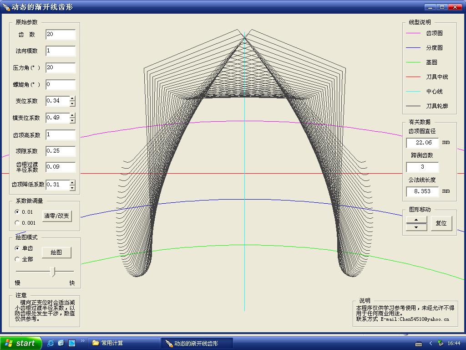
Task: Click the 中心线 cyan legend line
Action: (413, 91)
